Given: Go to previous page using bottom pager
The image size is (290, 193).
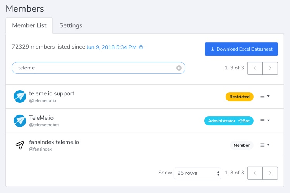Looking at the screenshot, I should (x=255, y=173).
